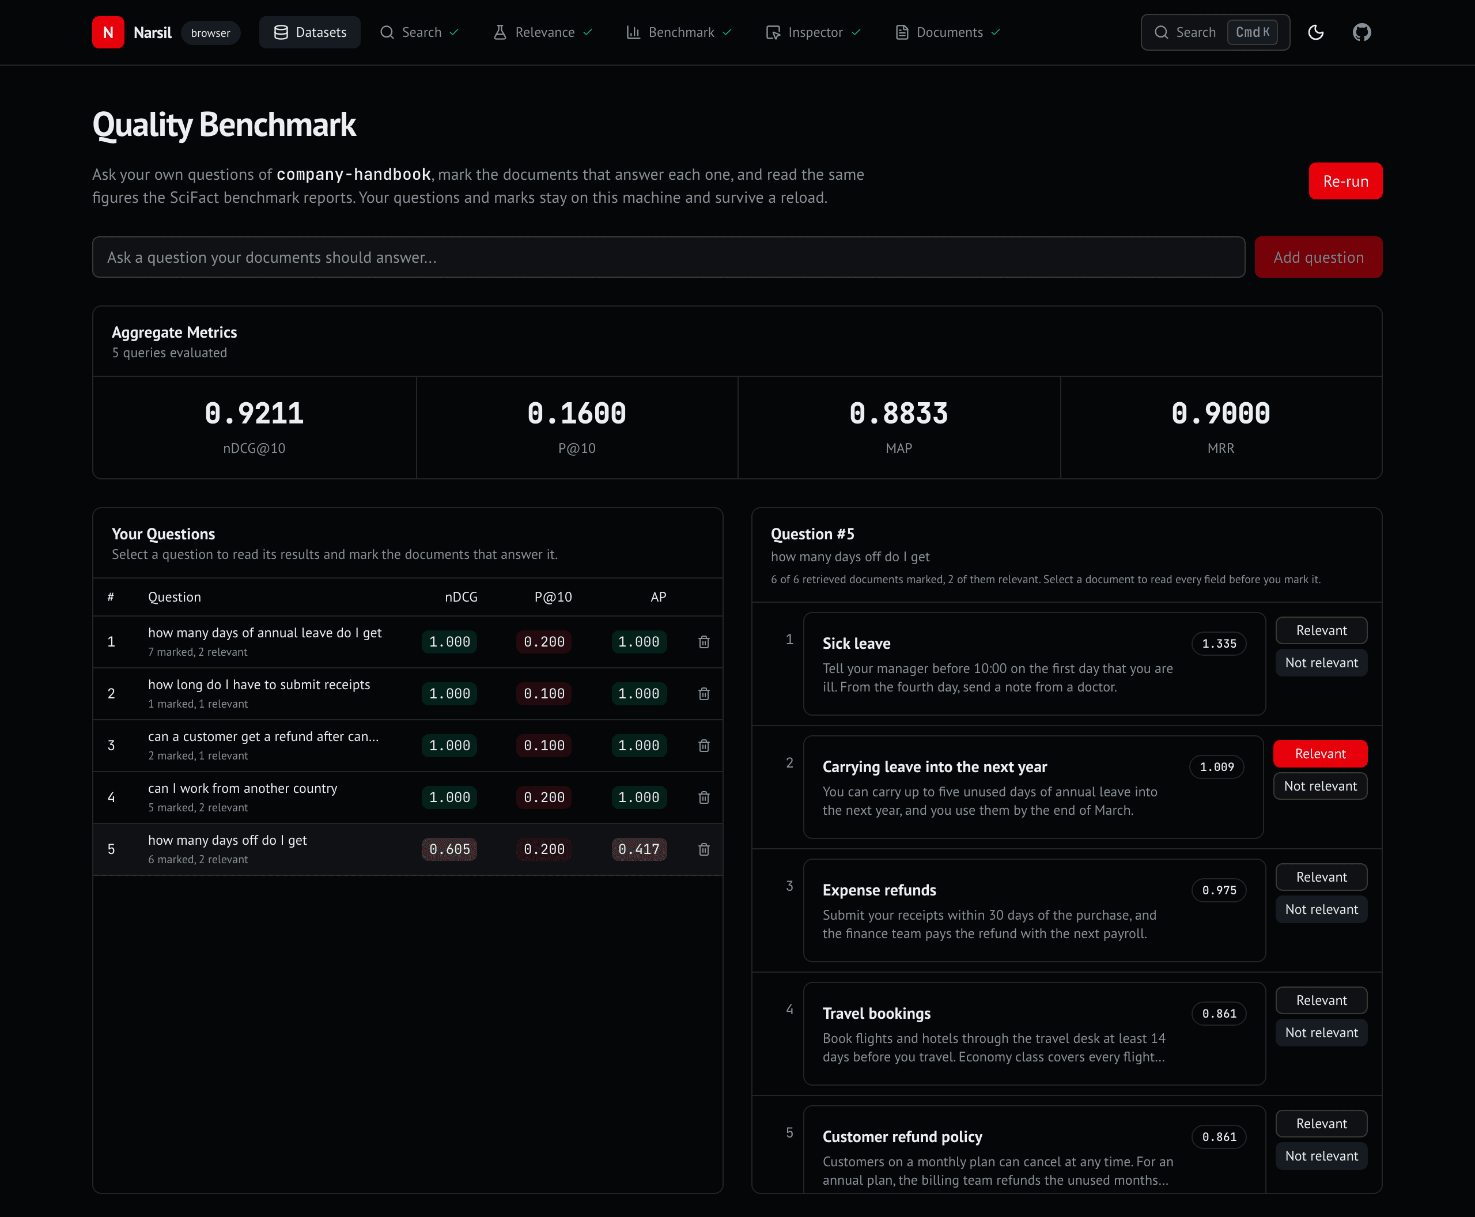Mark Sick leave as Not relevant
1475x1217 pixels.
[x=1321, y=663]
